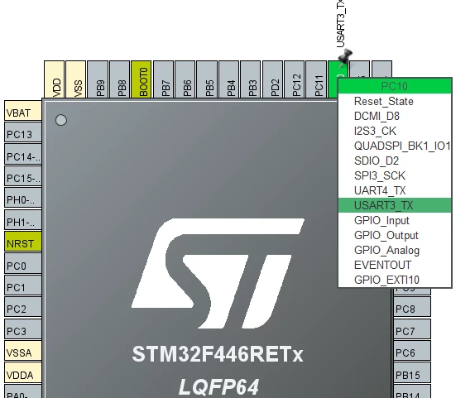Select pin PC2

[x=23, y=307]
